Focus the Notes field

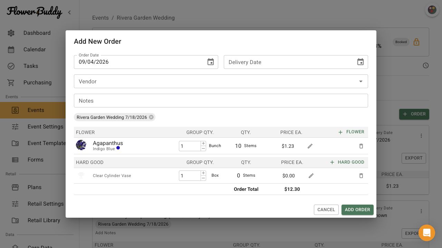click(221, 101)
